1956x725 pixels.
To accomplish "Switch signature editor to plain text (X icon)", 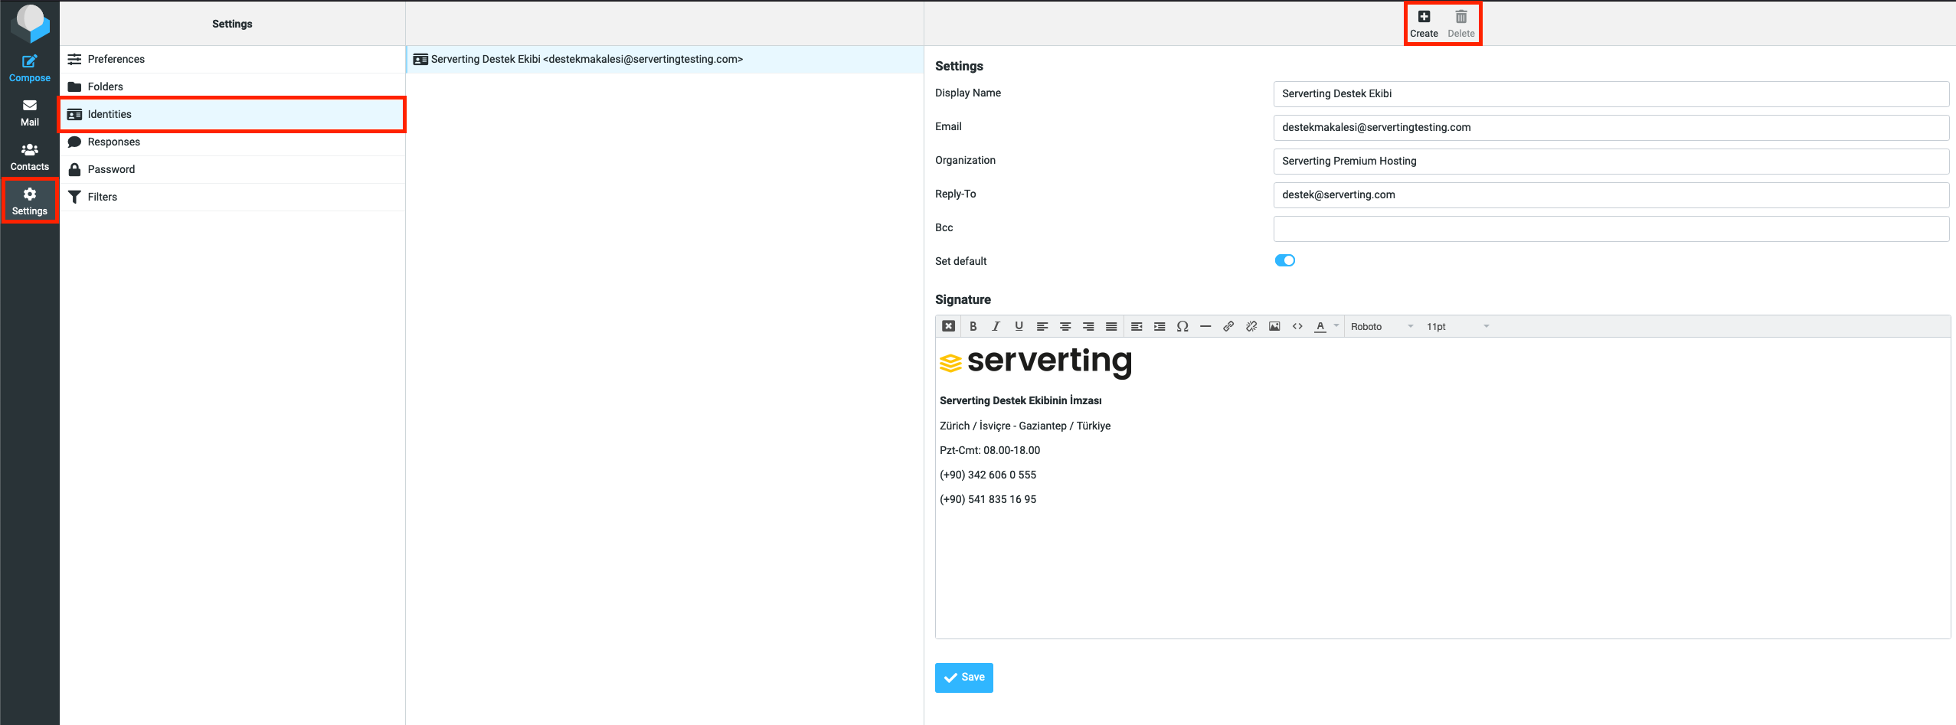I will (948, 326).
